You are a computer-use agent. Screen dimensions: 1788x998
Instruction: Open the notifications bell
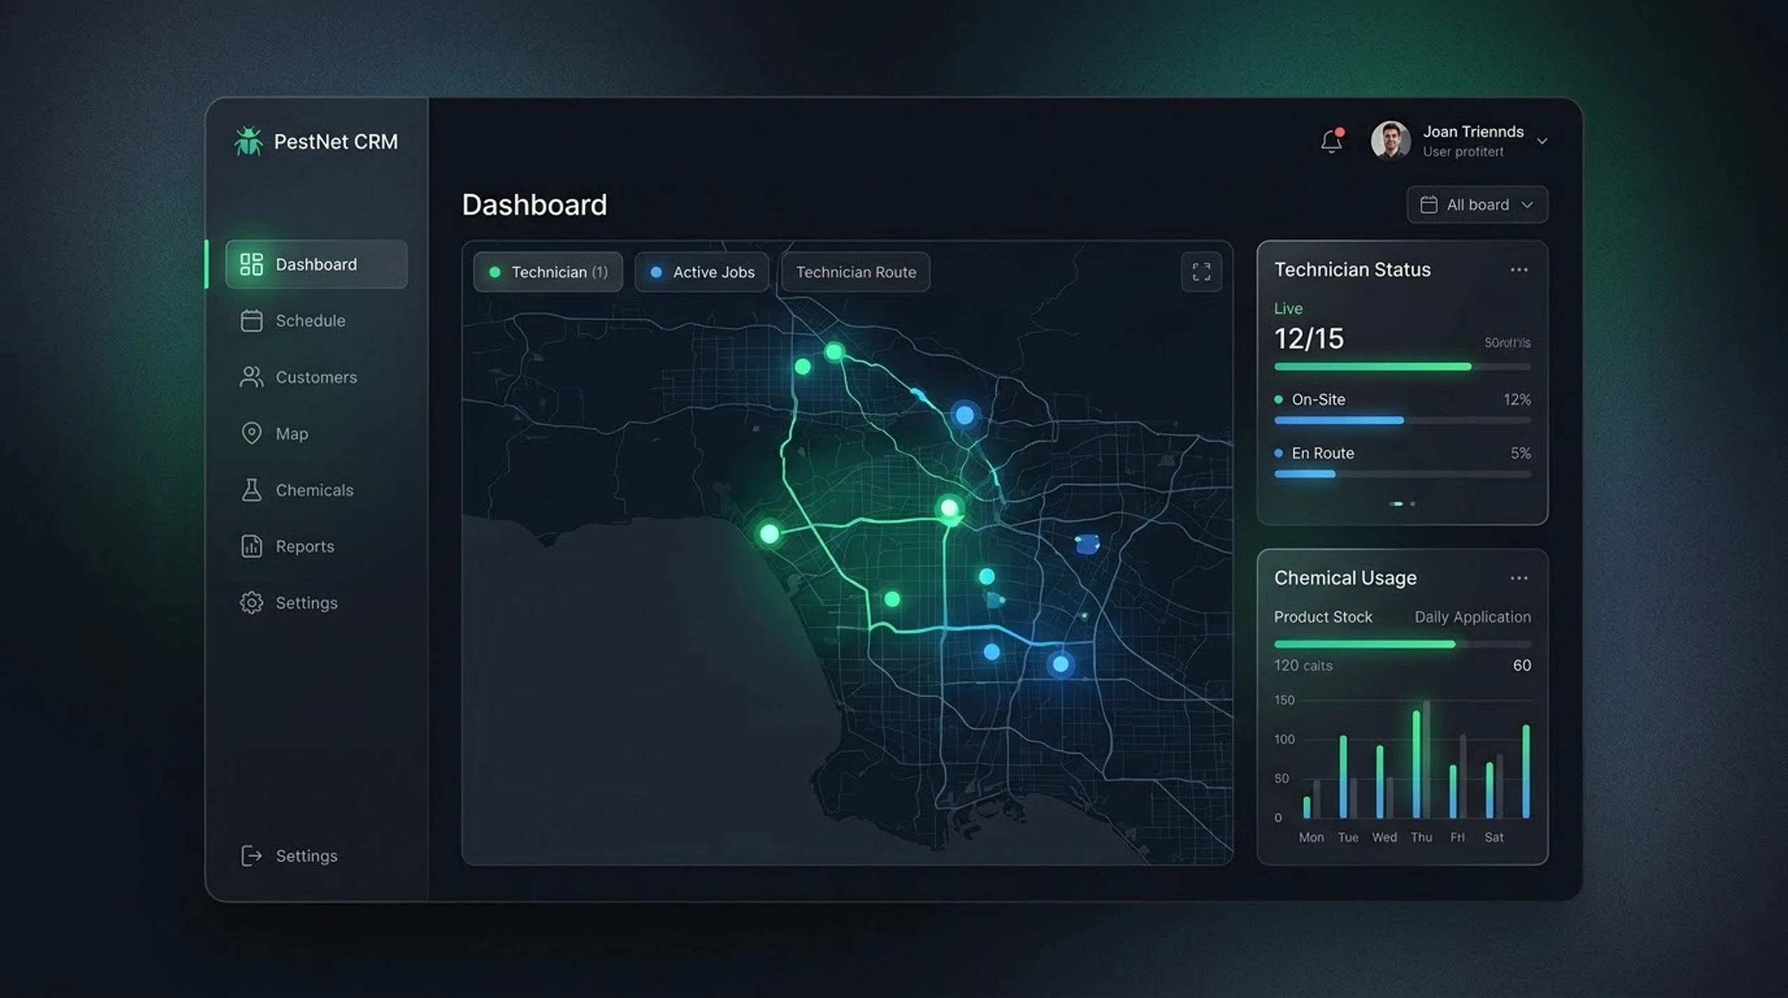1332,140
